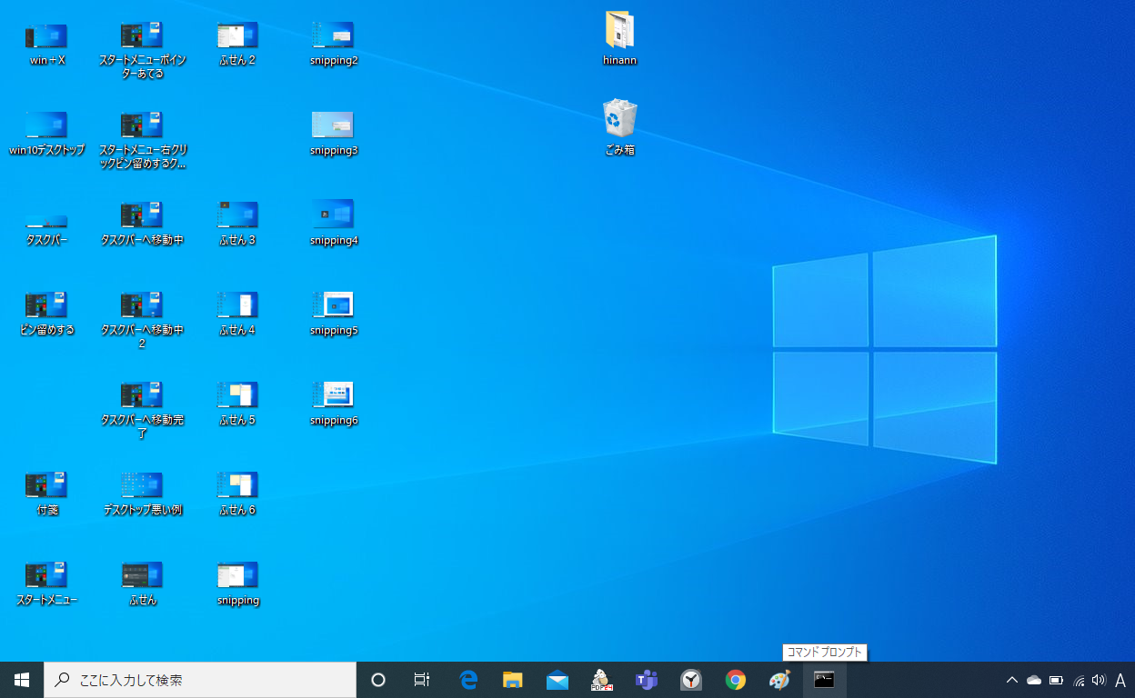Launch Microsoft Edge from the taskbar
Screen dimensions: 1135x698
[468, 680]
